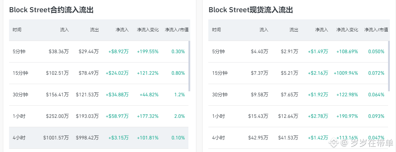This screenshot has width=396, height=152.
Task: Sort spot table by 流入 column header
Action: (264, 30)
